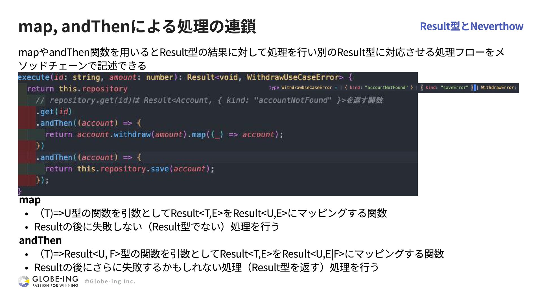Click the GLOBE-ING logo icon
Image resolution: width=542 pixels, height=305 pixels.
tap(24, 281)
